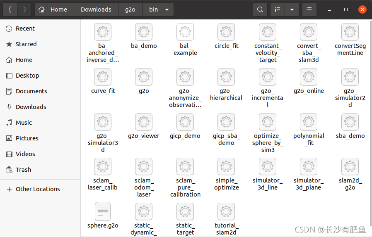Open Other Locations in sidebar
Viewport: 372px width, 237px height.
point(40,189)
